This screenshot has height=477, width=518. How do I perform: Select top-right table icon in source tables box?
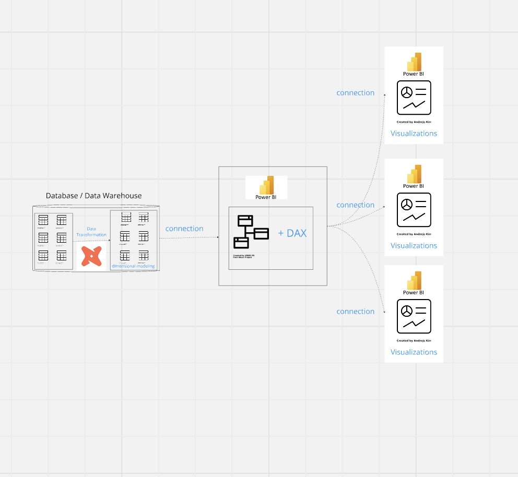pos(62,220)
